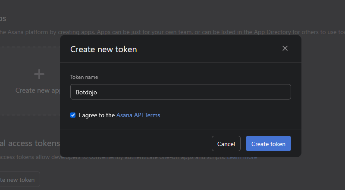The height and width of the screenshot is (190, 345).
Task: Close the Create new token dialog
Action: click(x=285, y=48)
